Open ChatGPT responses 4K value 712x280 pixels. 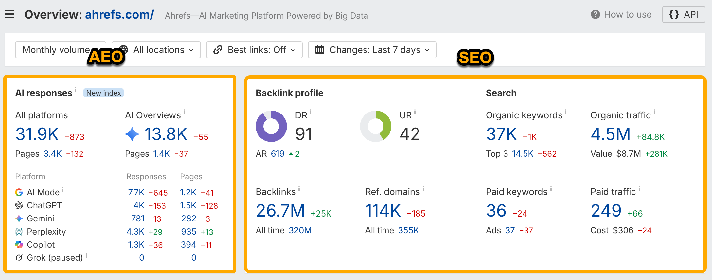tap(139, 205)
